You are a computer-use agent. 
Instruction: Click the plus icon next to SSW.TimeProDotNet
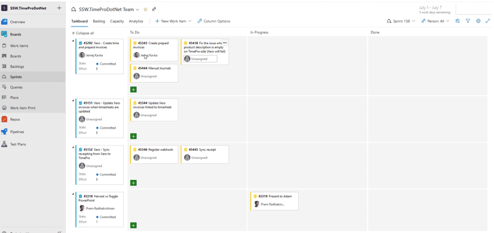point(59,8)
